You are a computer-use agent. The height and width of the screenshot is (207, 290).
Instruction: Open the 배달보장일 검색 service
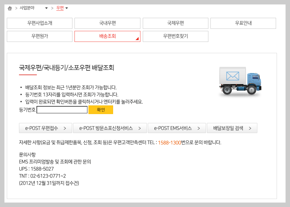coord(233,128)
